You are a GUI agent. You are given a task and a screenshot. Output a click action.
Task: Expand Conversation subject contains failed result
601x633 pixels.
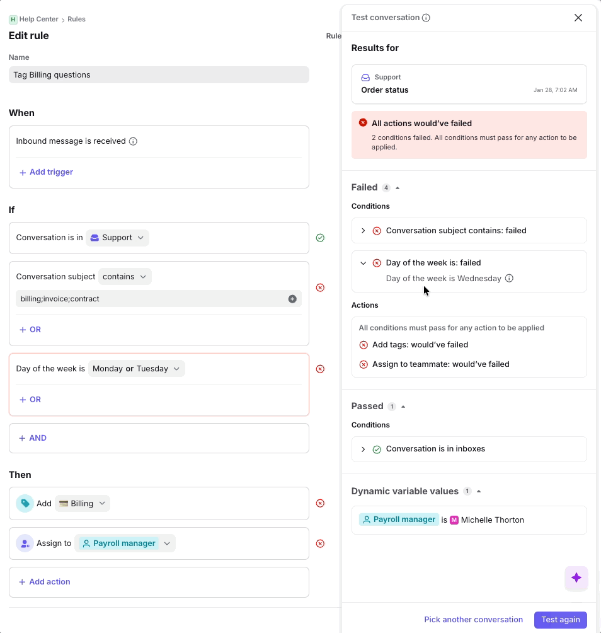(363, 231)
